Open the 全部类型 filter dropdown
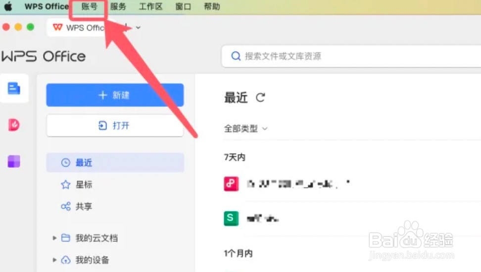 246,129
